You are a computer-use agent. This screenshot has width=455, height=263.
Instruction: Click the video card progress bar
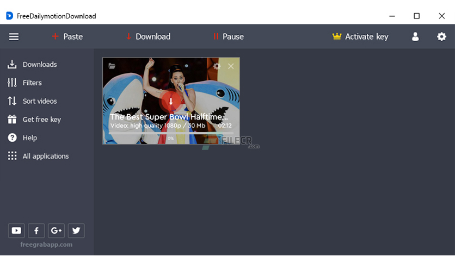pyautogui.click(x=171, y=133)
